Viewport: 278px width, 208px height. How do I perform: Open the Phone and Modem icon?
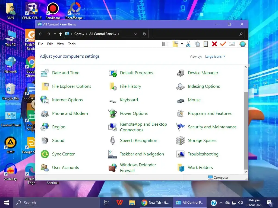point(45,113)
